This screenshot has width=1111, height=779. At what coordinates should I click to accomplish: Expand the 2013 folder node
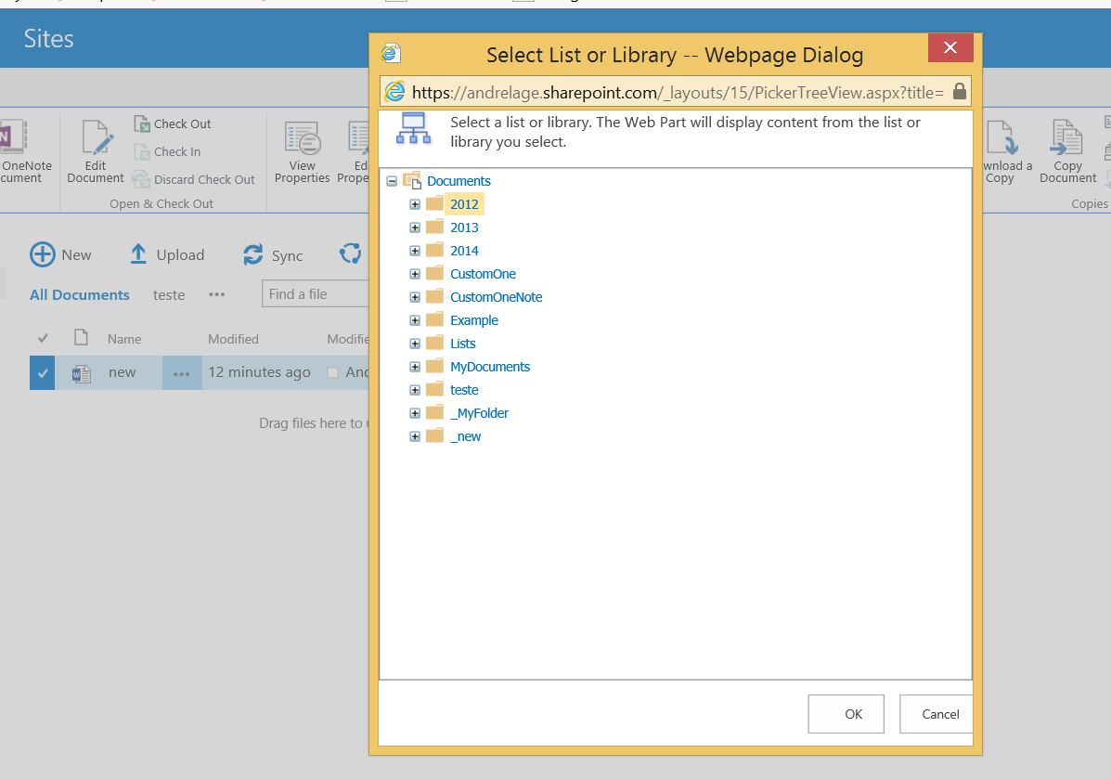pos(415,227)
